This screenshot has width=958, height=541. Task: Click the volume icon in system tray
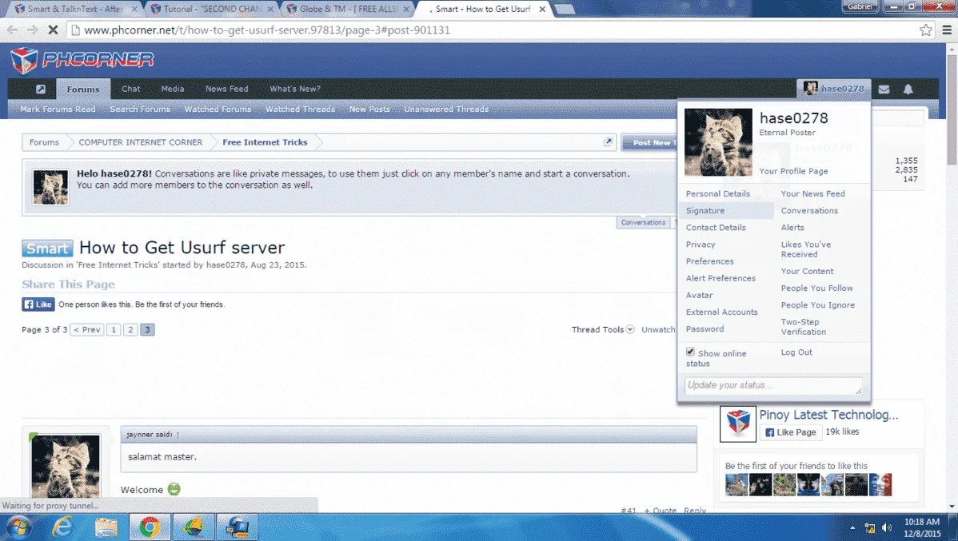(887, 527)
